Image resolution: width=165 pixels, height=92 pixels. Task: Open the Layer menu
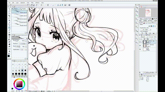(x=17, y=3)
